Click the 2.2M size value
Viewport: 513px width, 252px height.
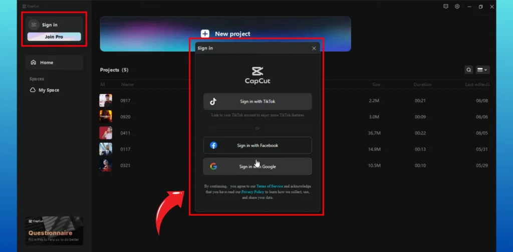374,101
